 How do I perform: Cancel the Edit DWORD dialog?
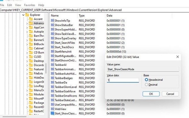point(170,94)
